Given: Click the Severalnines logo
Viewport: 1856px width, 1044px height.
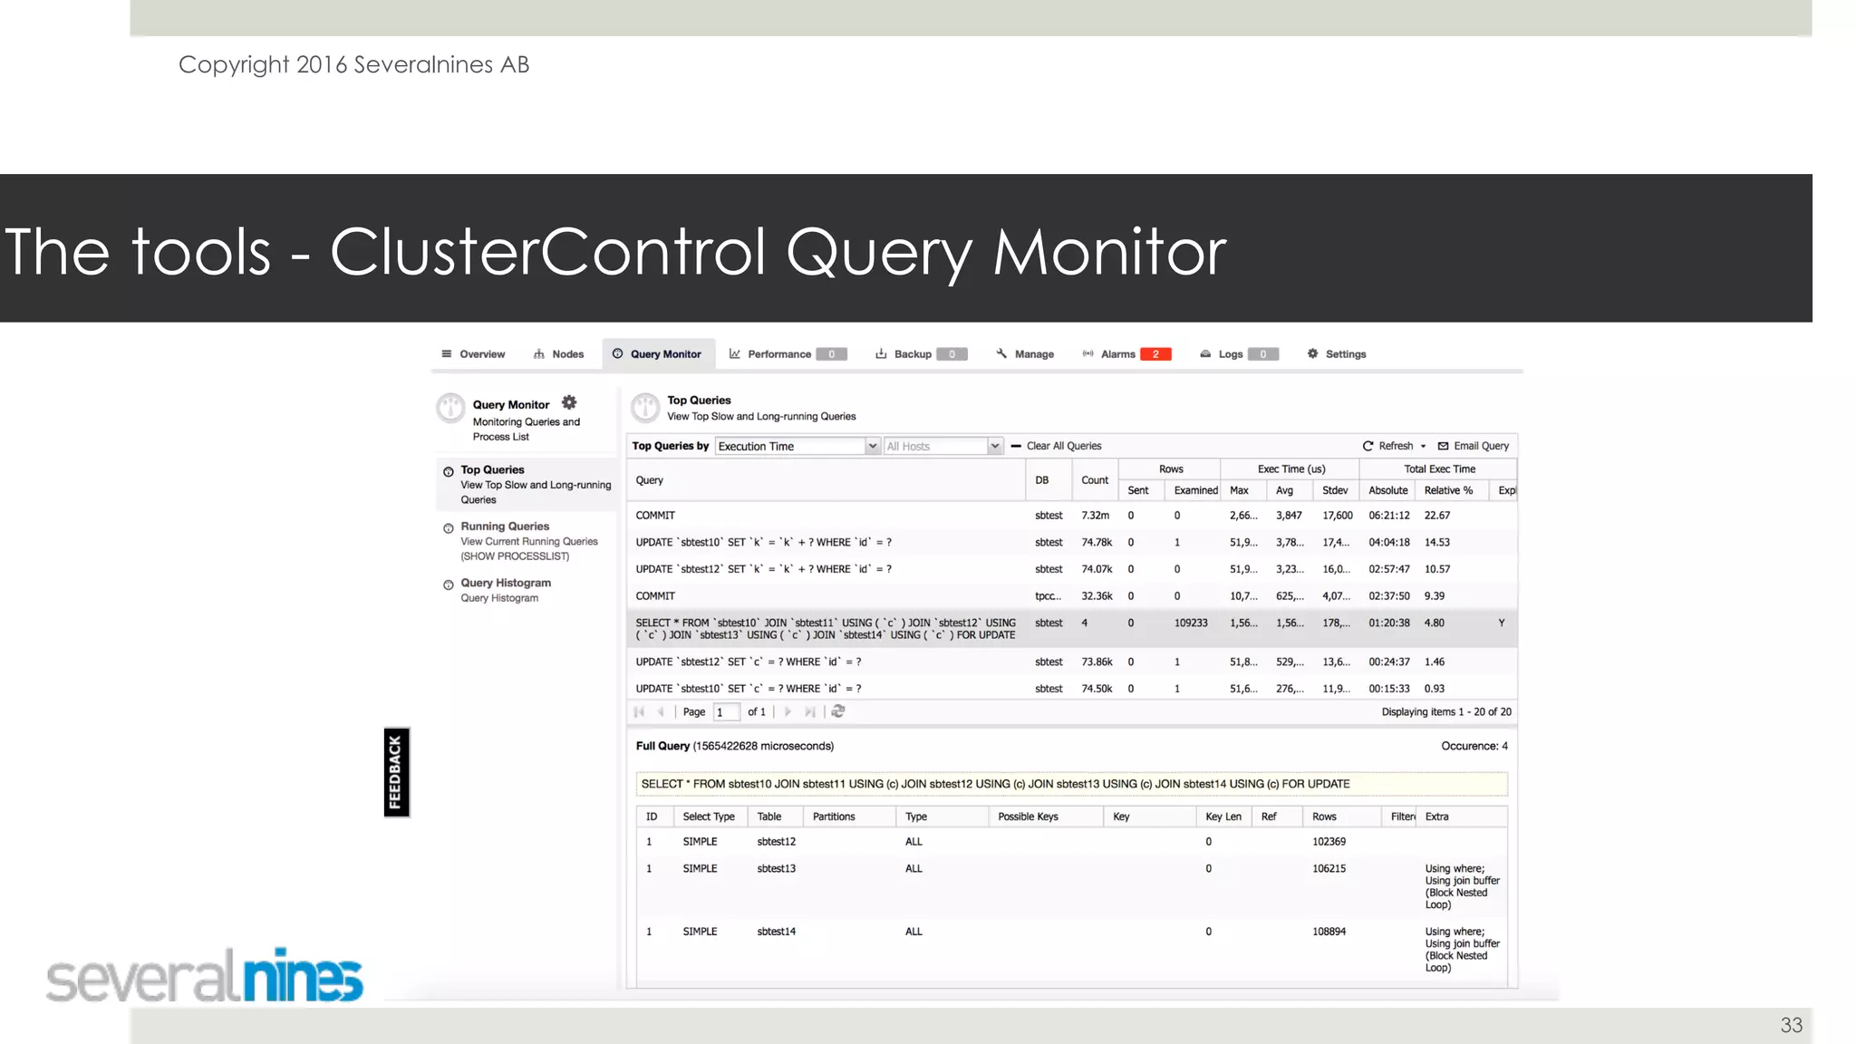Looking at the screenshot, I should pyautogui.click(x=205, y=976).
